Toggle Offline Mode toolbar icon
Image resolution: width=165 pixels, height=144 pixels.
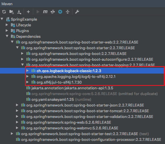[x=53, y=12]
